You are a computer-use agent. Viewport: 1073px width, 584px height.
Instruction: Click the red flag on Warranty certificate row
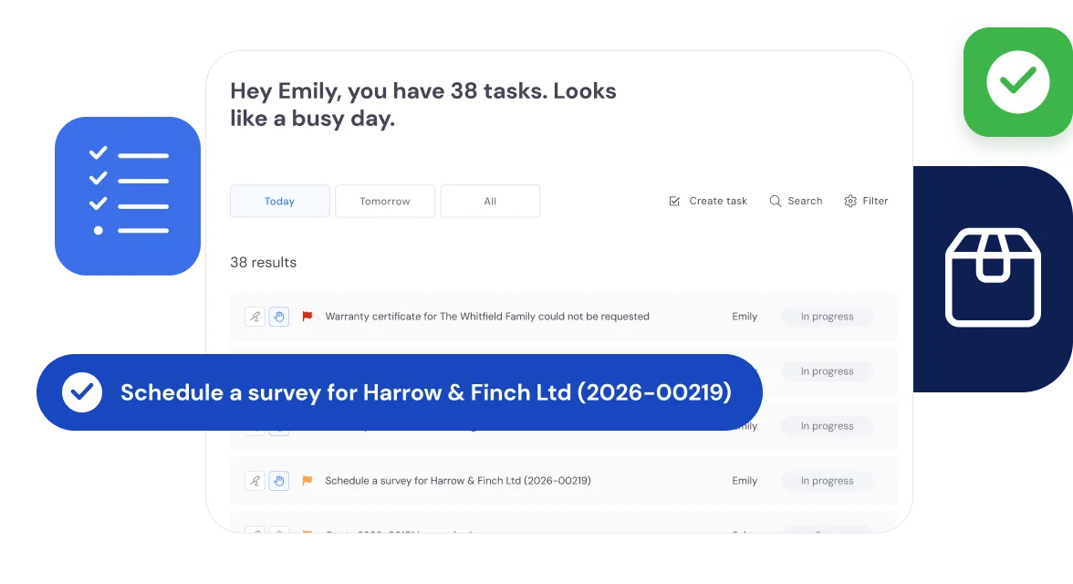click(307, 317)
